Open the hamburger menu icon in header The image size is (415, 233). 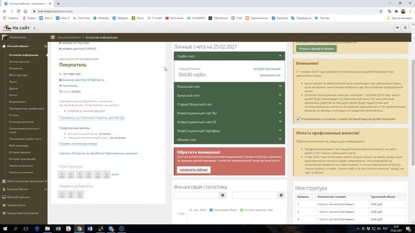pos(405,27)
